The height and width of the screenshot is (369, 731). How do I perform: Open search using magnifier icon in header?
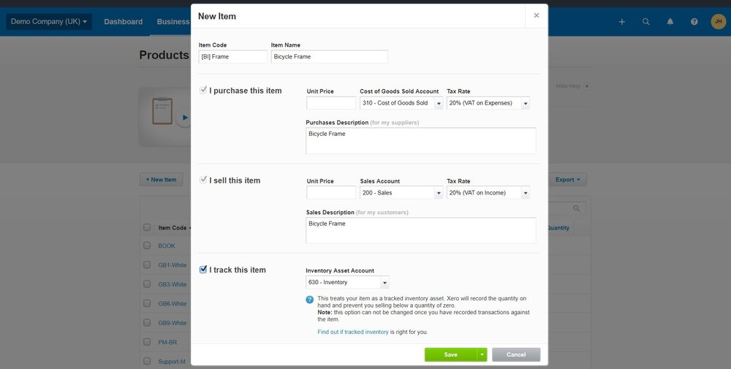[645, 22]
